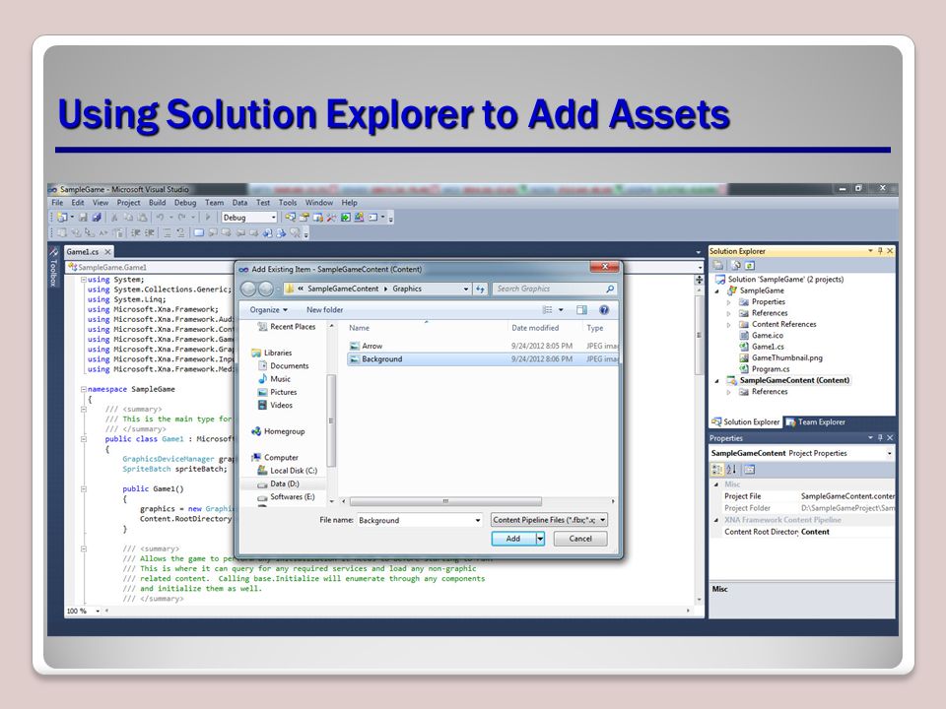Open the Tools menu

coord(288,203)
